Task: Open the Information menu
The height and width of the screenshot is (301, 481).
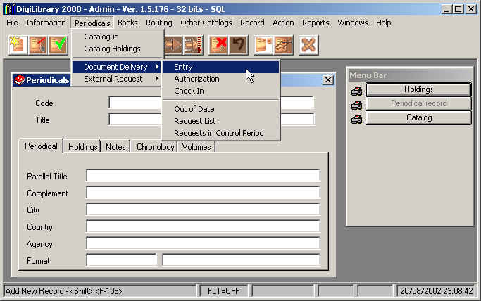Action: [46, 23]
